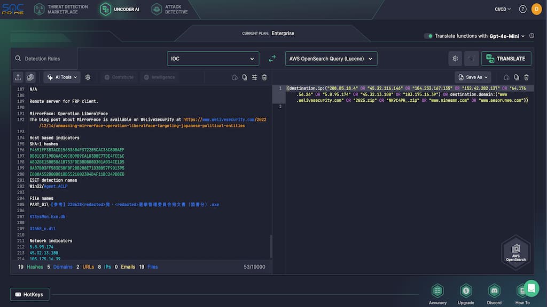
Task: Click the trash icon in the left editor
Action: coord(264,77)
